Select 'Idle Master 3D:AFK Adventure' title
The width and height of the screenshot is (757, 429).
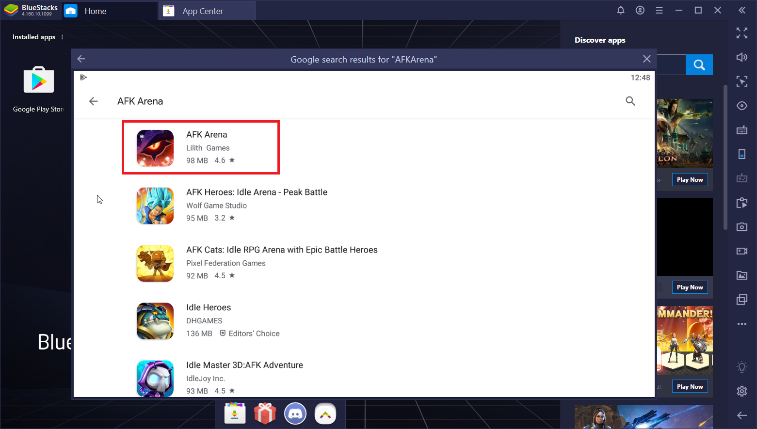244,365
